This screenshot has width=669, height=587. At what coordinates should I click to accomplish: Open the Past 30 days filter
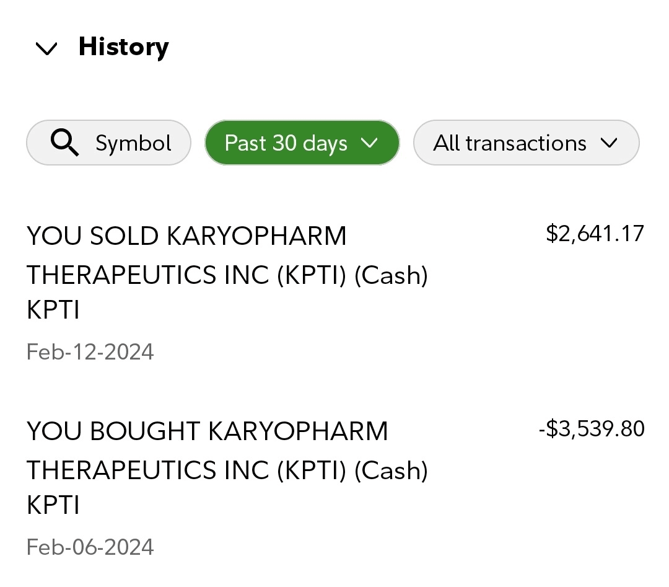(x=285, y=143)
